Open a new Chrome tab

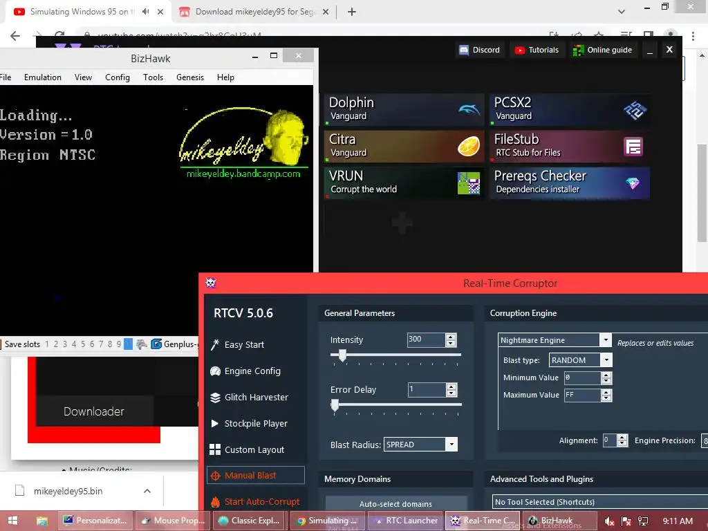pyautogui.click(x=352, y=12)
